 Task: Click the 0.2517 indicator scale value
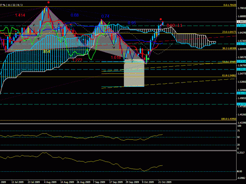tap(241, 153)
